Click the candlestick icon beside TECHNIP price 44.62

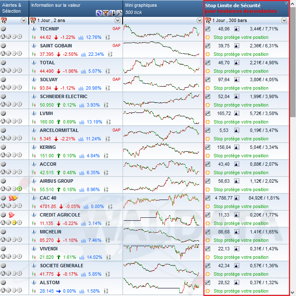tap(34, 37)
